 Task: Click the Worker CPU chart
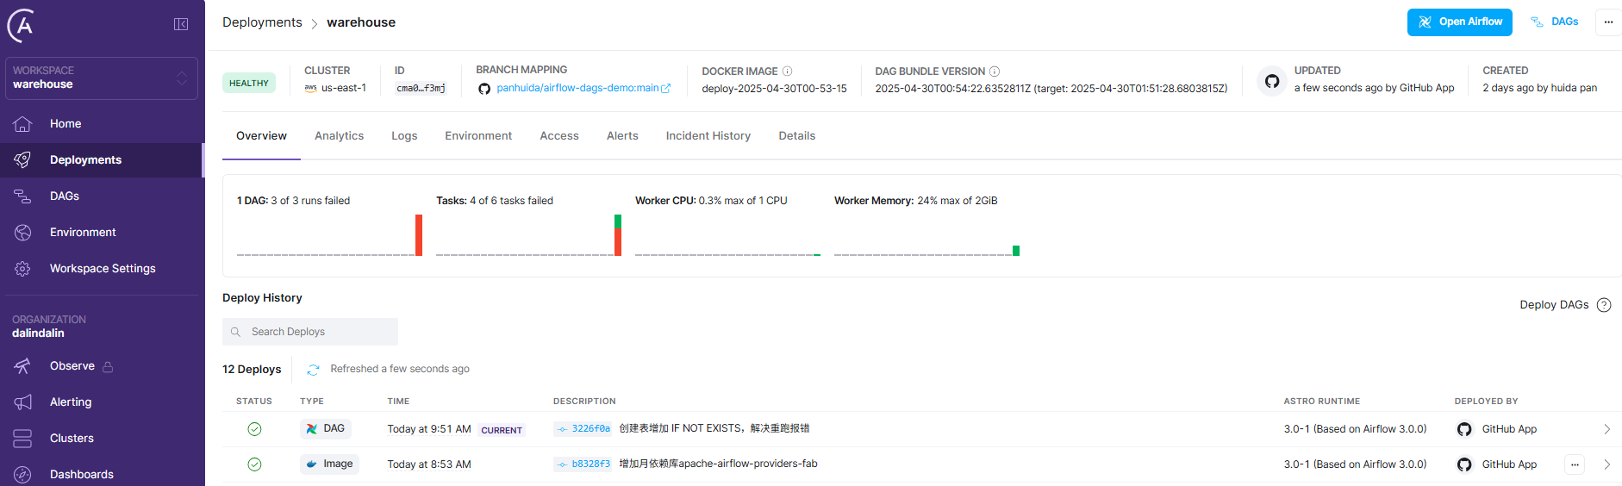point(727,235)
